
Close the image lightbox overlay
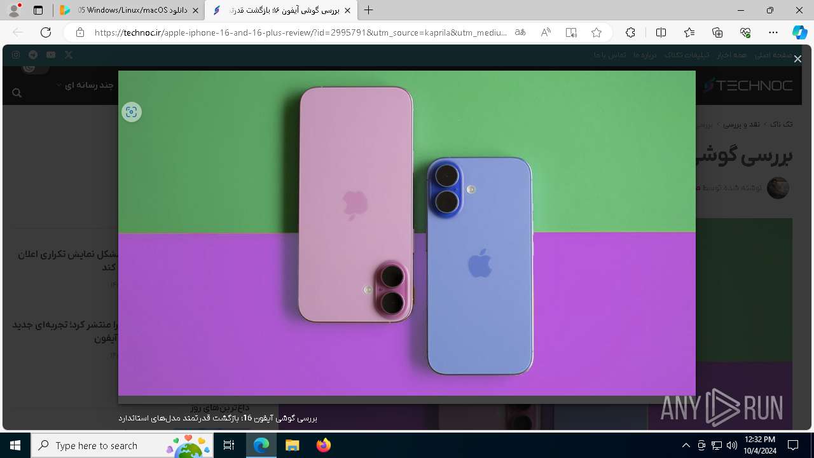(x=797, y=59)
